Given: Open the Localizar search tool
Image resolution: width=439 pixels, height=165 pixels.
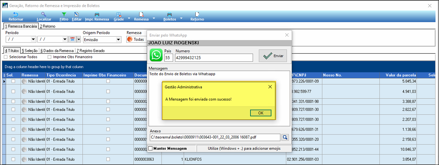Looking at the screenshot, I should pyautogui.click(x=44, y=15).
